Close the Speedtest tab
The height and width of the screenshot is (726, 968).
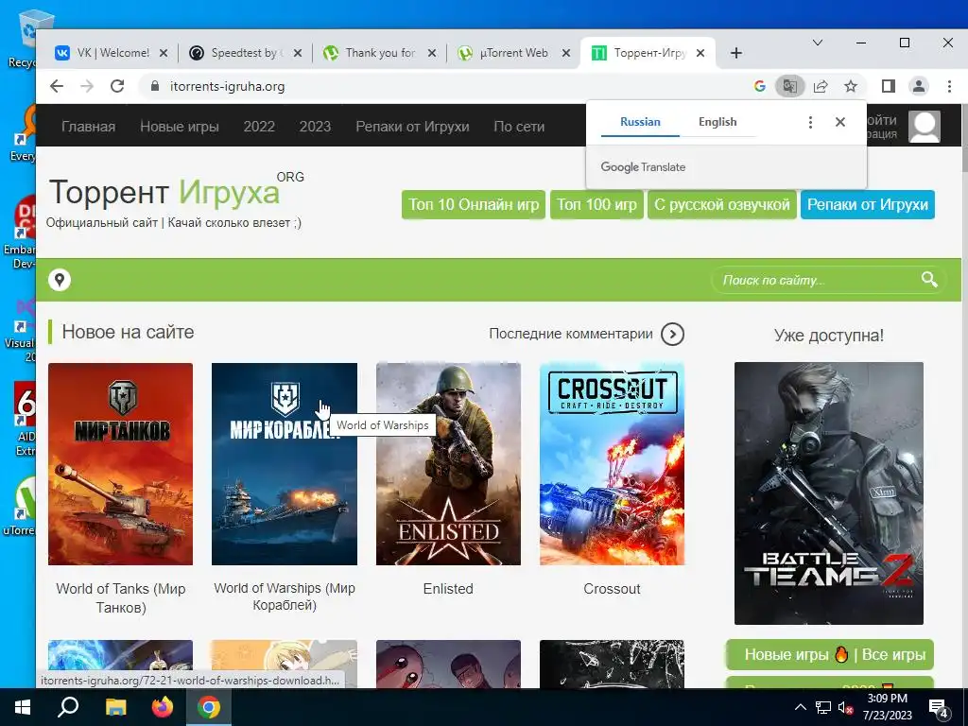coord(298,53)
